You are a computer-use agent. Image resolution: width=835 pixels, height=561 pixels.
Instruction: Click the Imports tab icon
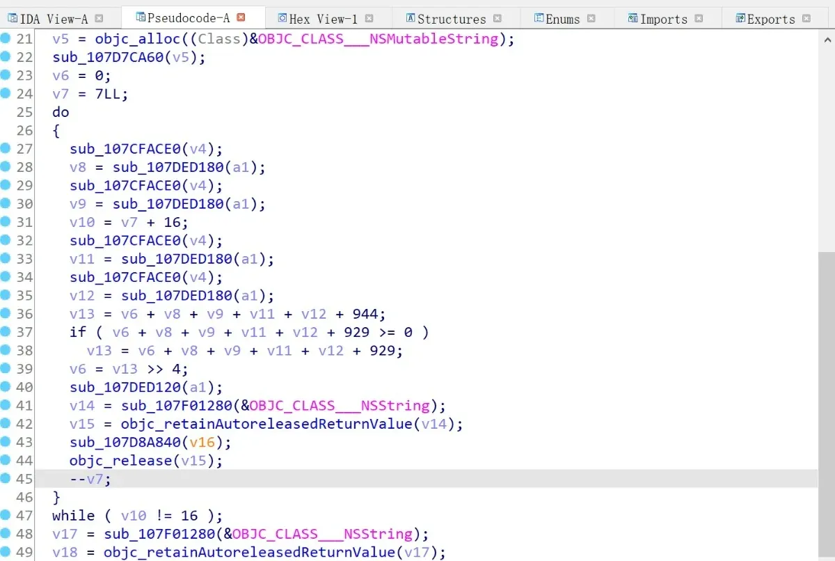click(633, 18)
